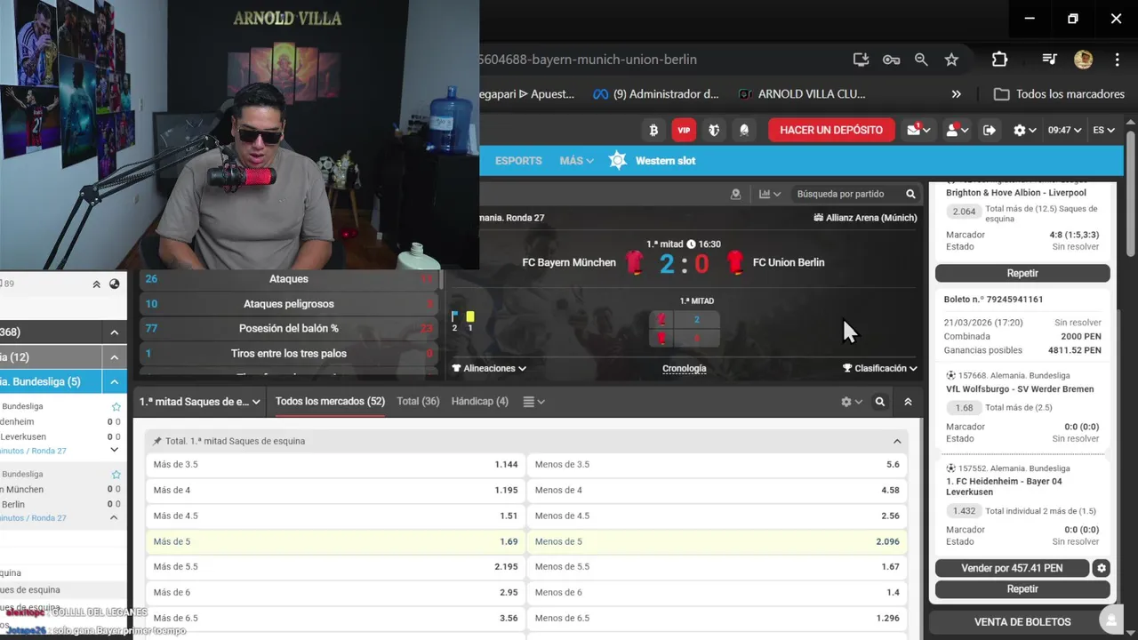Collapse the Bundesliga (5) sidebar section

point(115,382)
